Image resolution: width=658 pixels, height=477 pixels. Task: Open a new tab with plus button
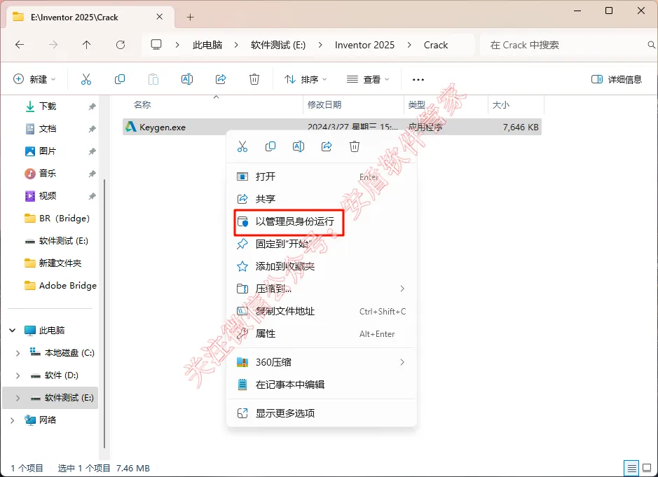190,18
